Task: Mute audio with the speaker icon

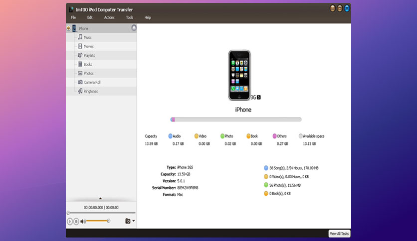Action: (x=83, y=221)
